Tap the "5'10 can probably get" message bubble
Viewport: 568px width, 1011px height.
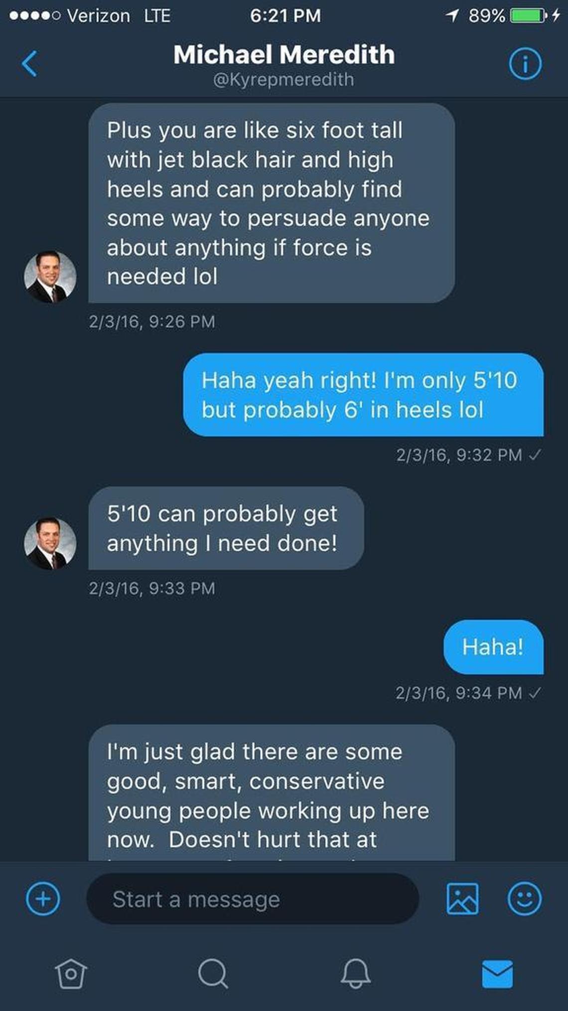(226, 528)
